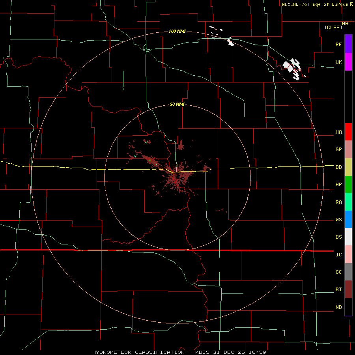Click the DS legend label
355x355 pixels.
click(339, 237)
